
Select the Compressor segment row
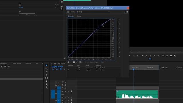(94, 68)
